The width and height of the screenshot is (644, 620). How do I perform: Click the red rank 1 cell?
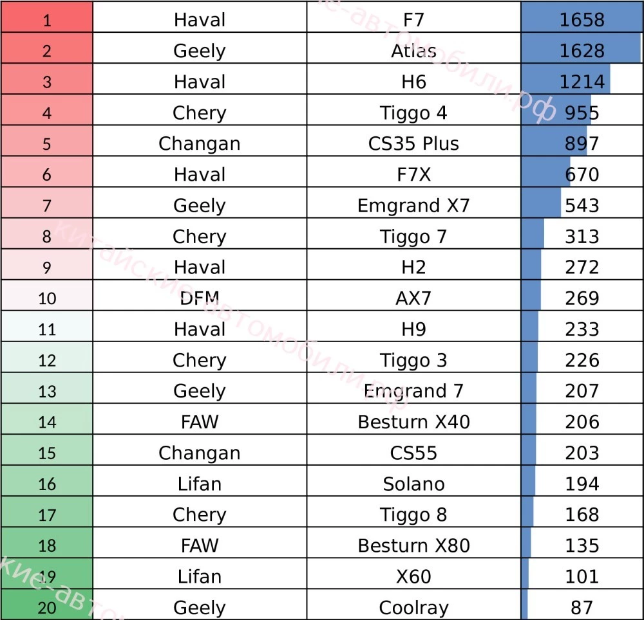tap(47, 20)
